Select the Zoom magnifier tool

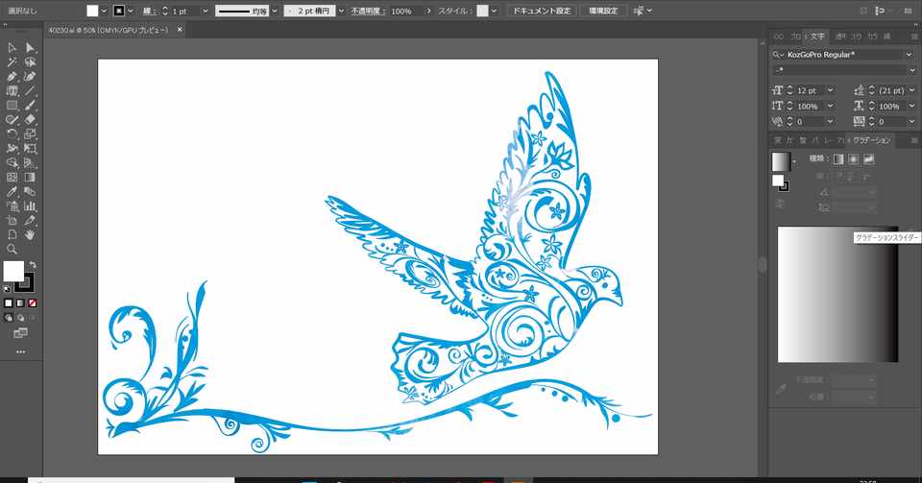(12, 249)
